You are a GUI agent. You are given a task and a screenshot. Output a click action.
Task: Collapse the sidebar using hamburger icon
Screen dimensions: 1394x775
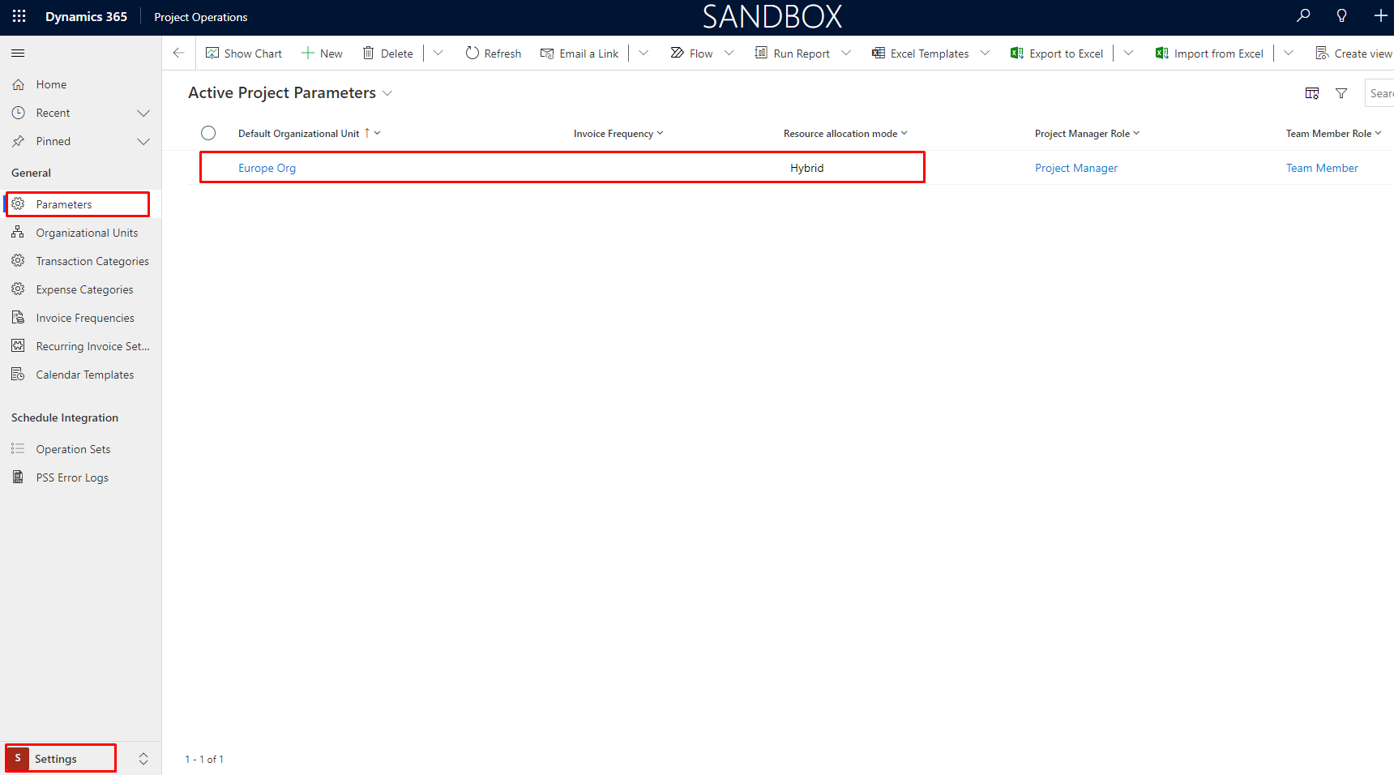click(18, 54)
